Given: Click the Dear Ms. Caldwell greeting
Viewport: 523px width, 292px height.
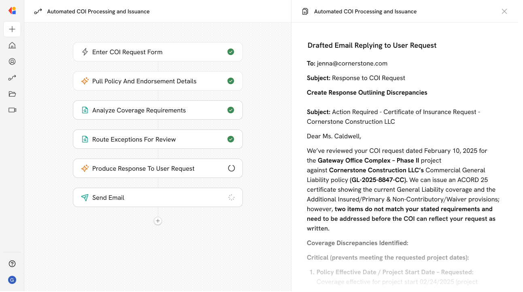Looking at the screenshot, I should [x=334, y=136].
